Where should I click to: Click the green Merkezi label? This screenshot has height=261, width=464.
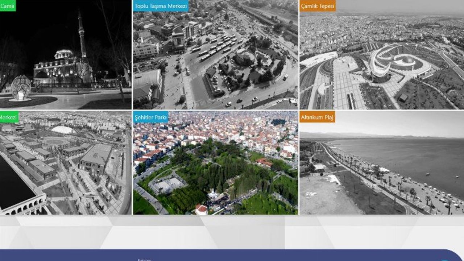(9, 117)
